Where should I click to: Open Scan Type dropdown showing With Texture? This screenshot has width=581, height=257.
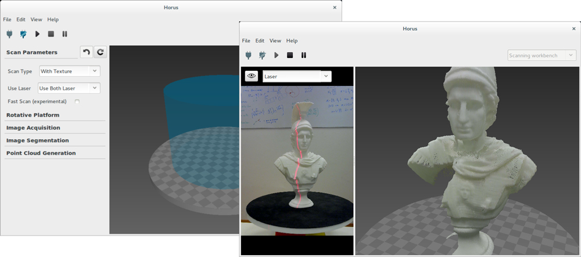(70, 71)
